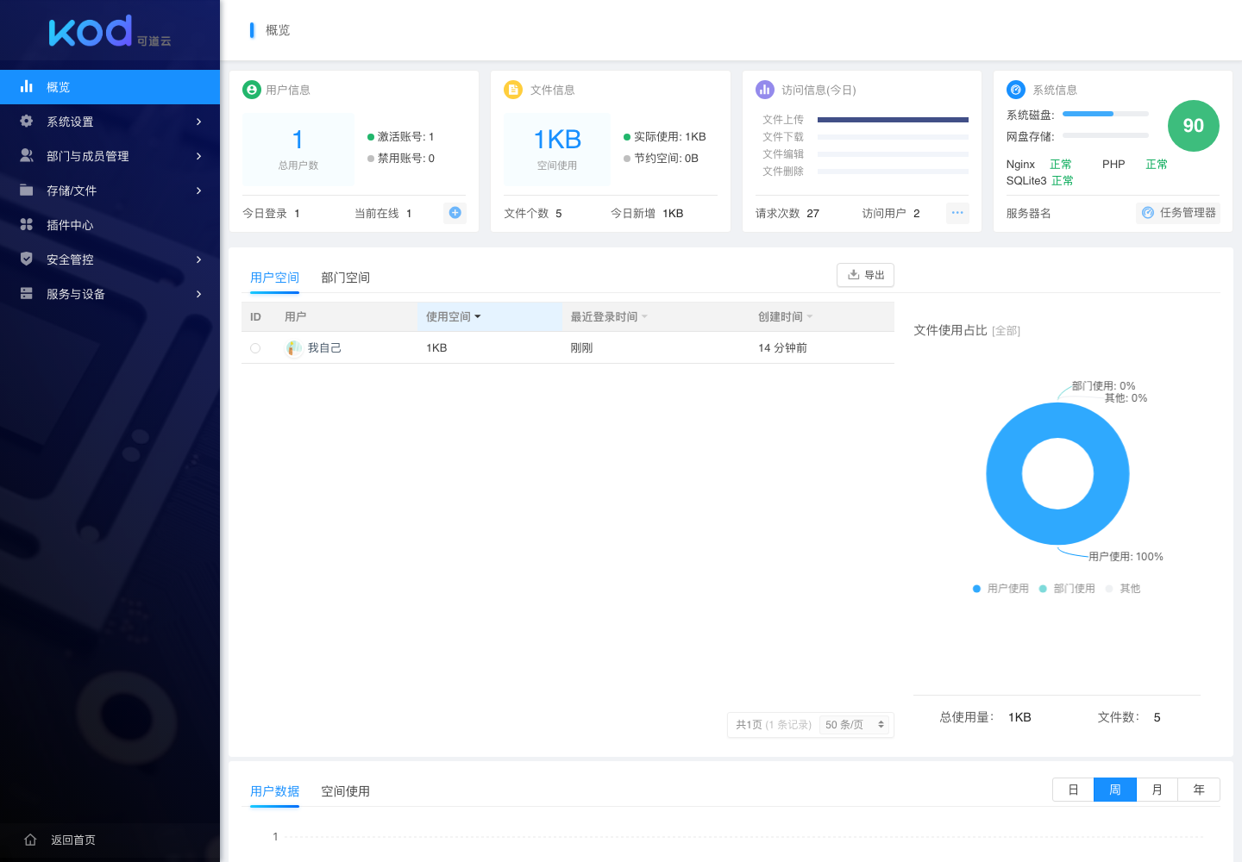
Task: Click the 网盘存储 usage progress bar
Action: [1106, 135]
